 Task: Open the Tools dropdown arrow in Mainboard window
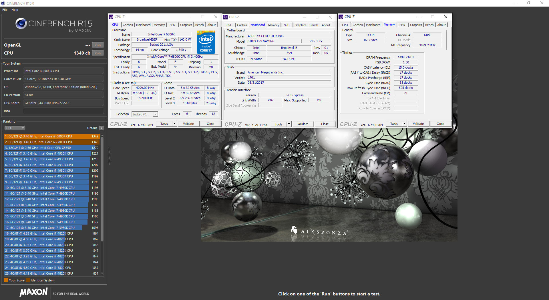(x=289, y=124)
